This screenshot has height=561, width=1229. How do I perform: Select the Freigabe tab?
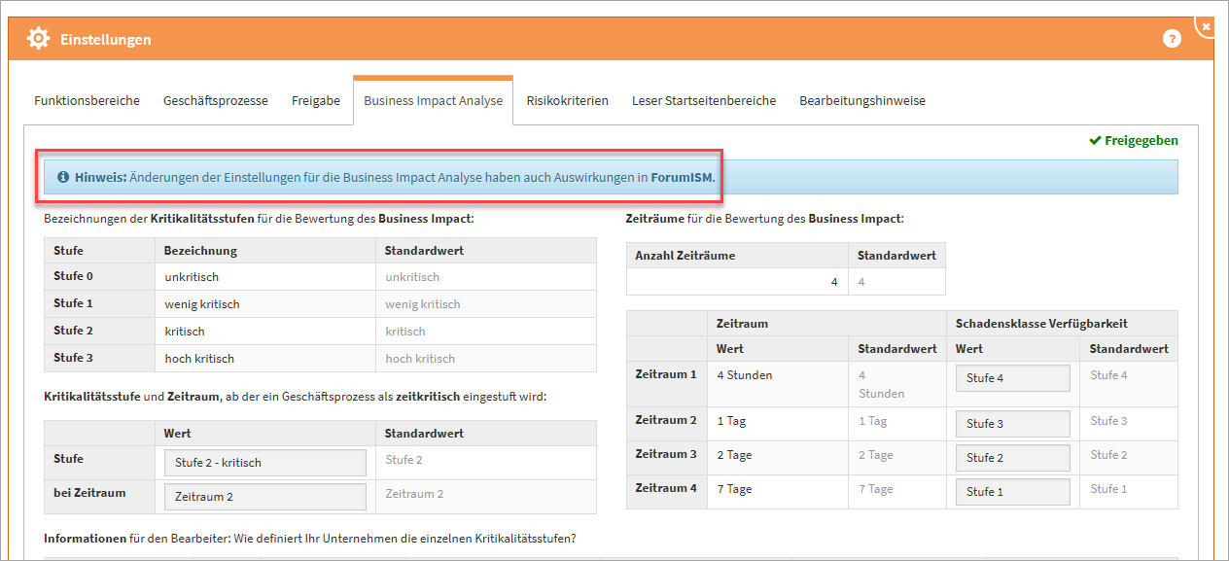click(x=316, y=101)
